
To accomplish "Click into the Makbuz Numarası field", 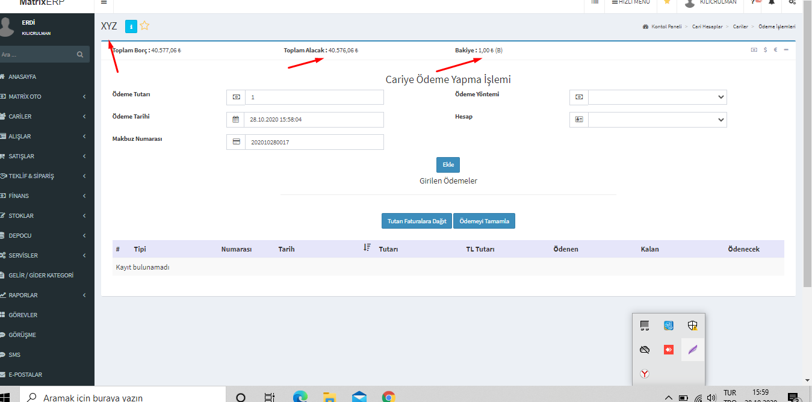I will tap(314, 142).
